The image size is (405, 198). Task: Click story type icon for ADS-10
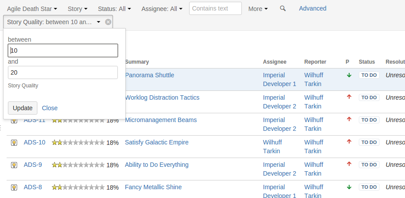pyautogui.click(x=14, y=142)
